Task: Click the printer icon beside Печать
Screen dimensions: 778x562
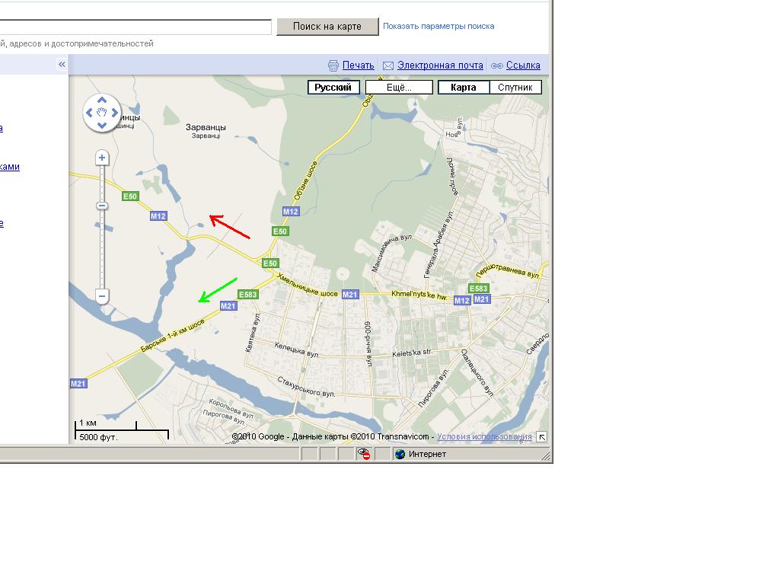Action: coord(333,65)
